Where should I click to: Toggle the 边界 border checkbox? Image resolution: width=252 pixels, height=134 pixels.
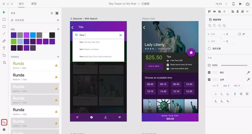(209, 80)
